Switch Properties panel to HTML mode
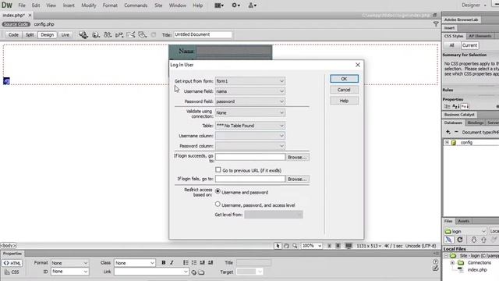Viewport: 499px width, 281px height. point(12,263)
